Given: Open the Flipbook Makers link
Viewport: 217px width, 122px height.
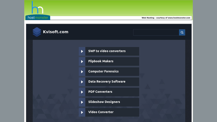Looking at the screenshot, I should tap(101, 61).
